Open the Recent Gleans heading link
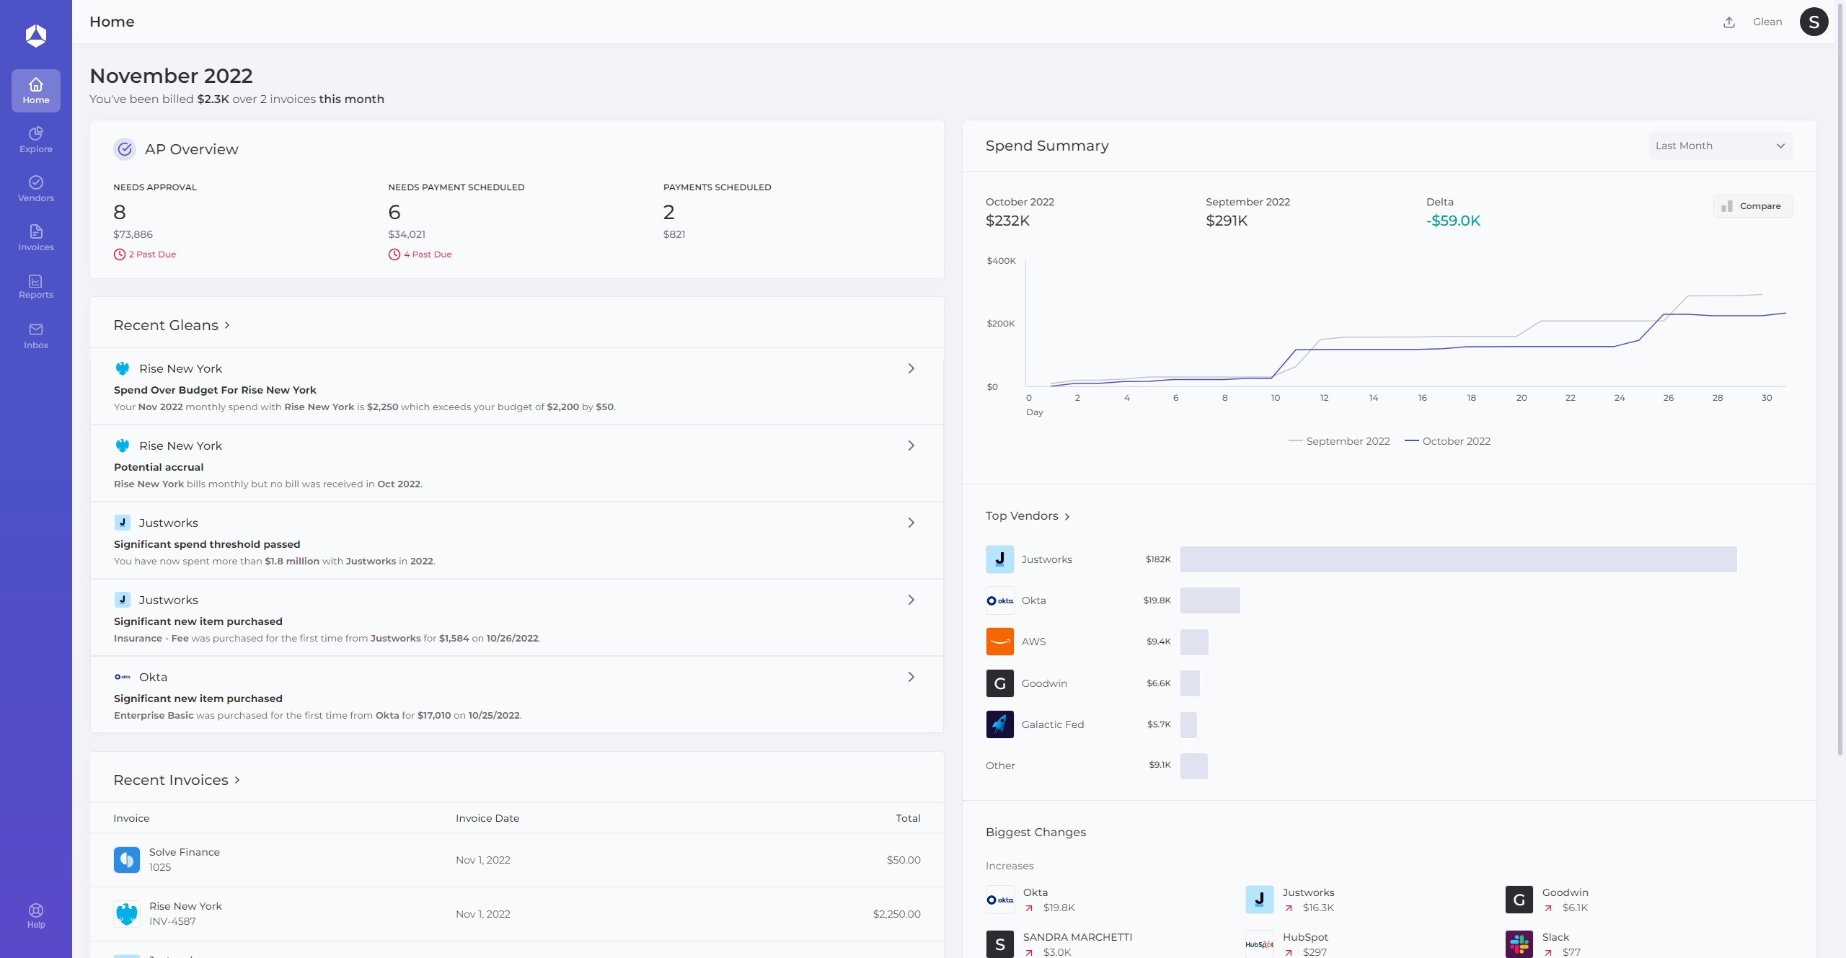This screenshot has width=1846, height=958. [x=172, y=325]
